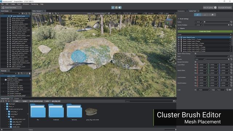Toggle the sound speaker icon in the top toolbar
The image size is (233, 131).
coord(120,7)
